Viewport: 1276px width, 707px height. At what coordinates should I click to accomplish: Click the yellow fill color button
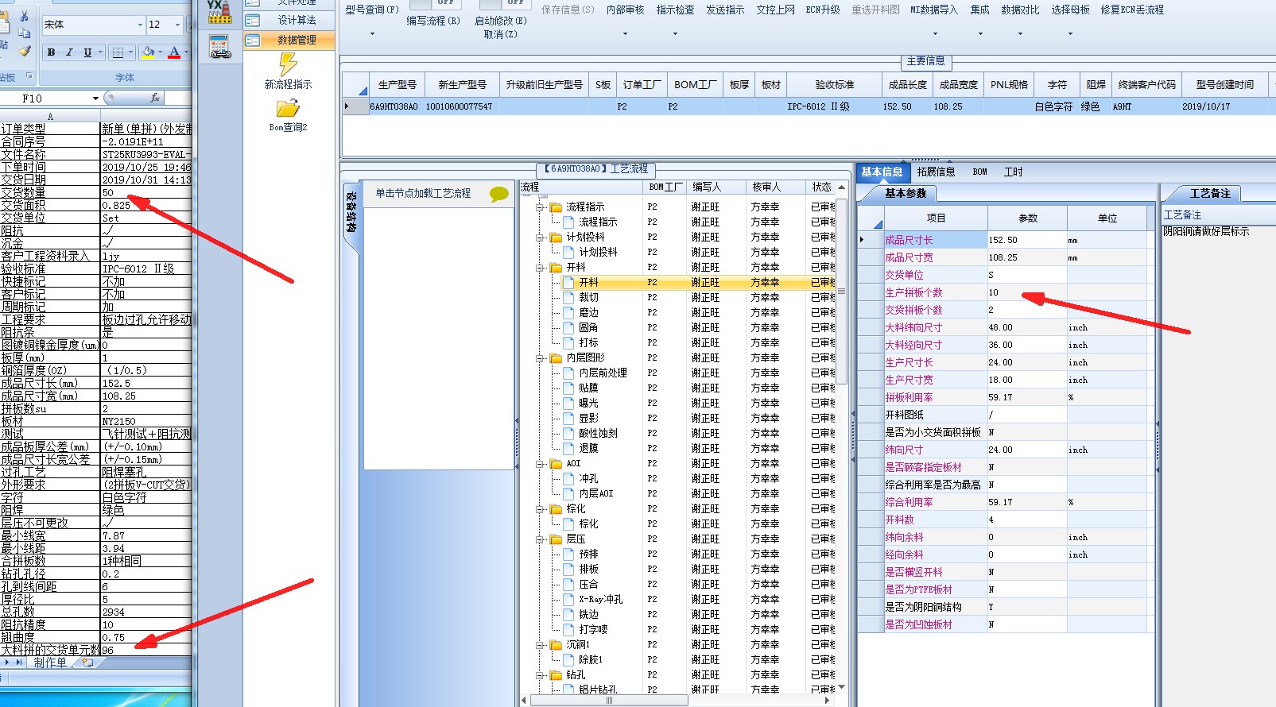pyautogui.click(x=147, y=52)
